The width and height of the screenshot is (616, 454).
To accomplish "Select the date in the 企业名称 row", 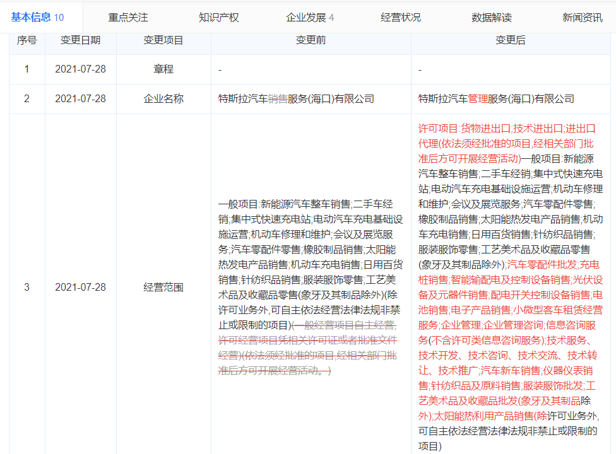I will pyautogui.click(x=81, y=98).
